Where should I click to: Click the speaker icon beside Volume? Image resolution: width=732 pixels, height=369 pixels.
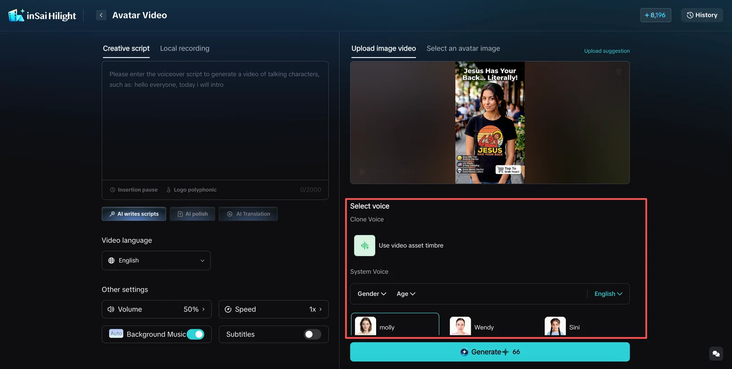click(111, 309)
